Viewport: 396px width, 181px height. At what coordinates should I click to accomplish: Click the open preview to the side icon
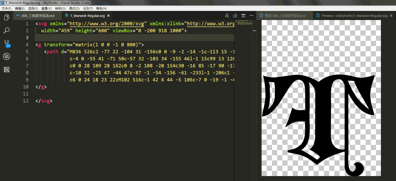pyautogui.click(x=235, y=16)
